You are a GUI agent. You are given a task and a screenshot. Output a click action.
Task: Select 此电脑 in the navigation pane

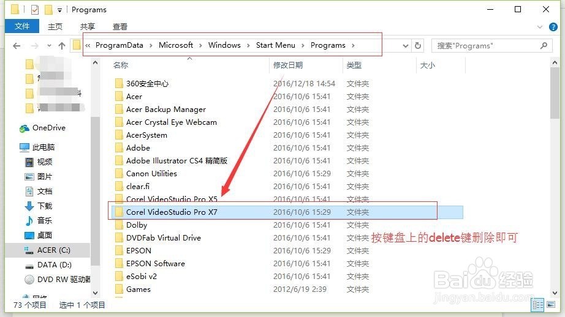37,147
